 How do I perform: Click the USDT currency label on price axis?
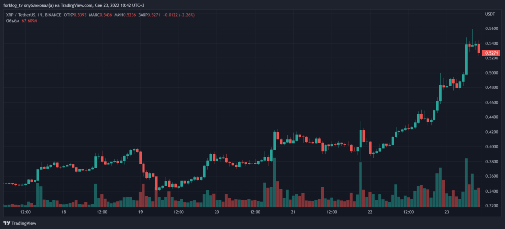tap(490, 14)
